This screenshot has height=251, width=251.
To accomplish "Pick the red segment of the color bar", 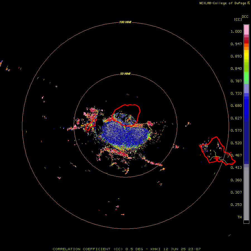I will 246,42.
